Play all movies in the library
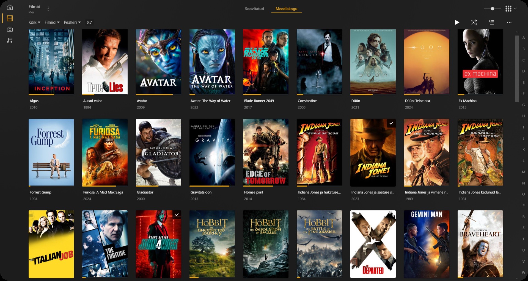This screenshot has height=281, width=528. coord(457,23)
